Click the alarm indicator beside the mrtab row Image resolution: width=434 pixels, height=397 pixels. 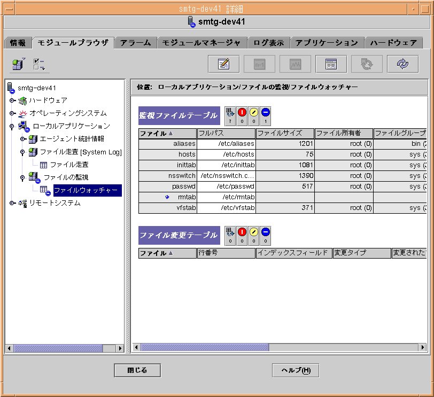167,197
